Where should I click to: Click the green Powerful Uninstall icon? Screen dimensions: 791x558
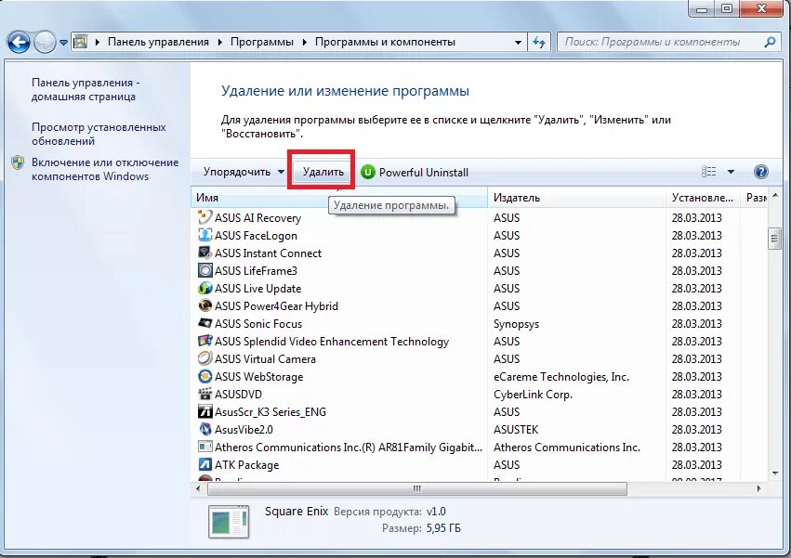click(368, 173)
